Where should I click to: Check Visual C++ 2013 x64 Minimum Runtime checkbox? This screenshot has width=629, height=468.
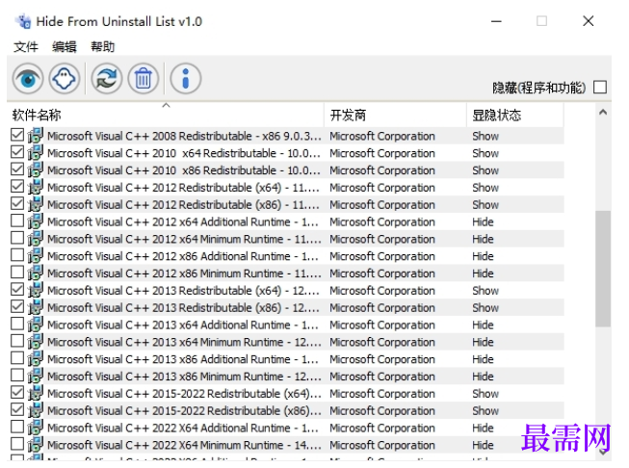click(17, 341)
